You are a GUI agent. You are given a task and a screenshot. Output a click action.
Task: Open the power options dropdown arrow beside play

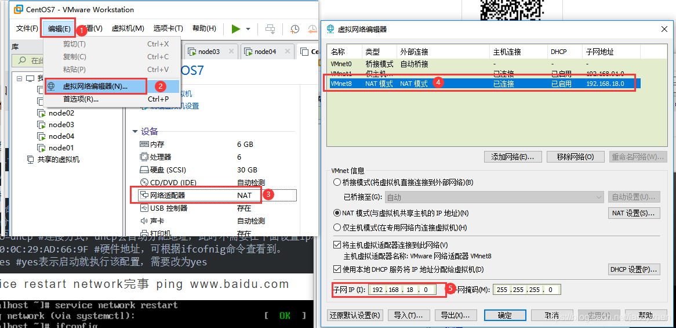248,29
